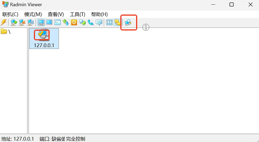
Task: Select the Send Message speech icon
Action: point(99,22)
